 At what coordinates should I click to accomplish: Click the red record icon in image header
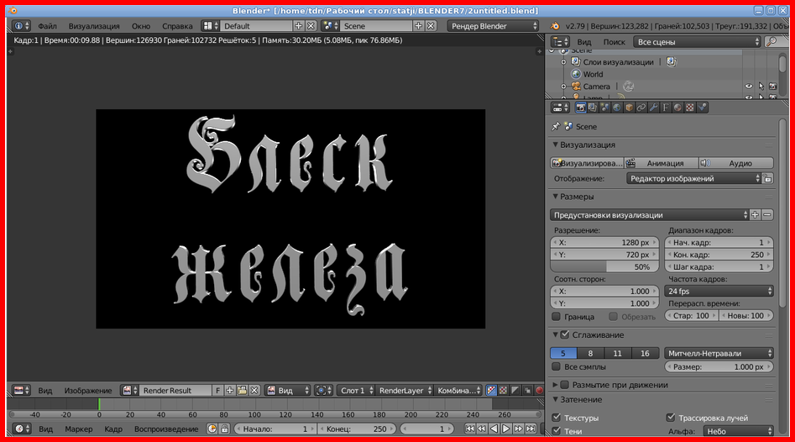point(540,390)
